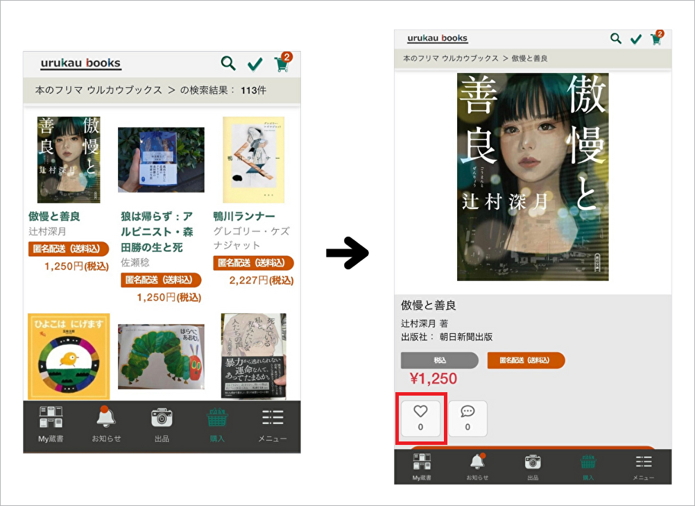The image size is (695, 506).
Task: Click the search icon in right screen header
Action: click(615, 39)
